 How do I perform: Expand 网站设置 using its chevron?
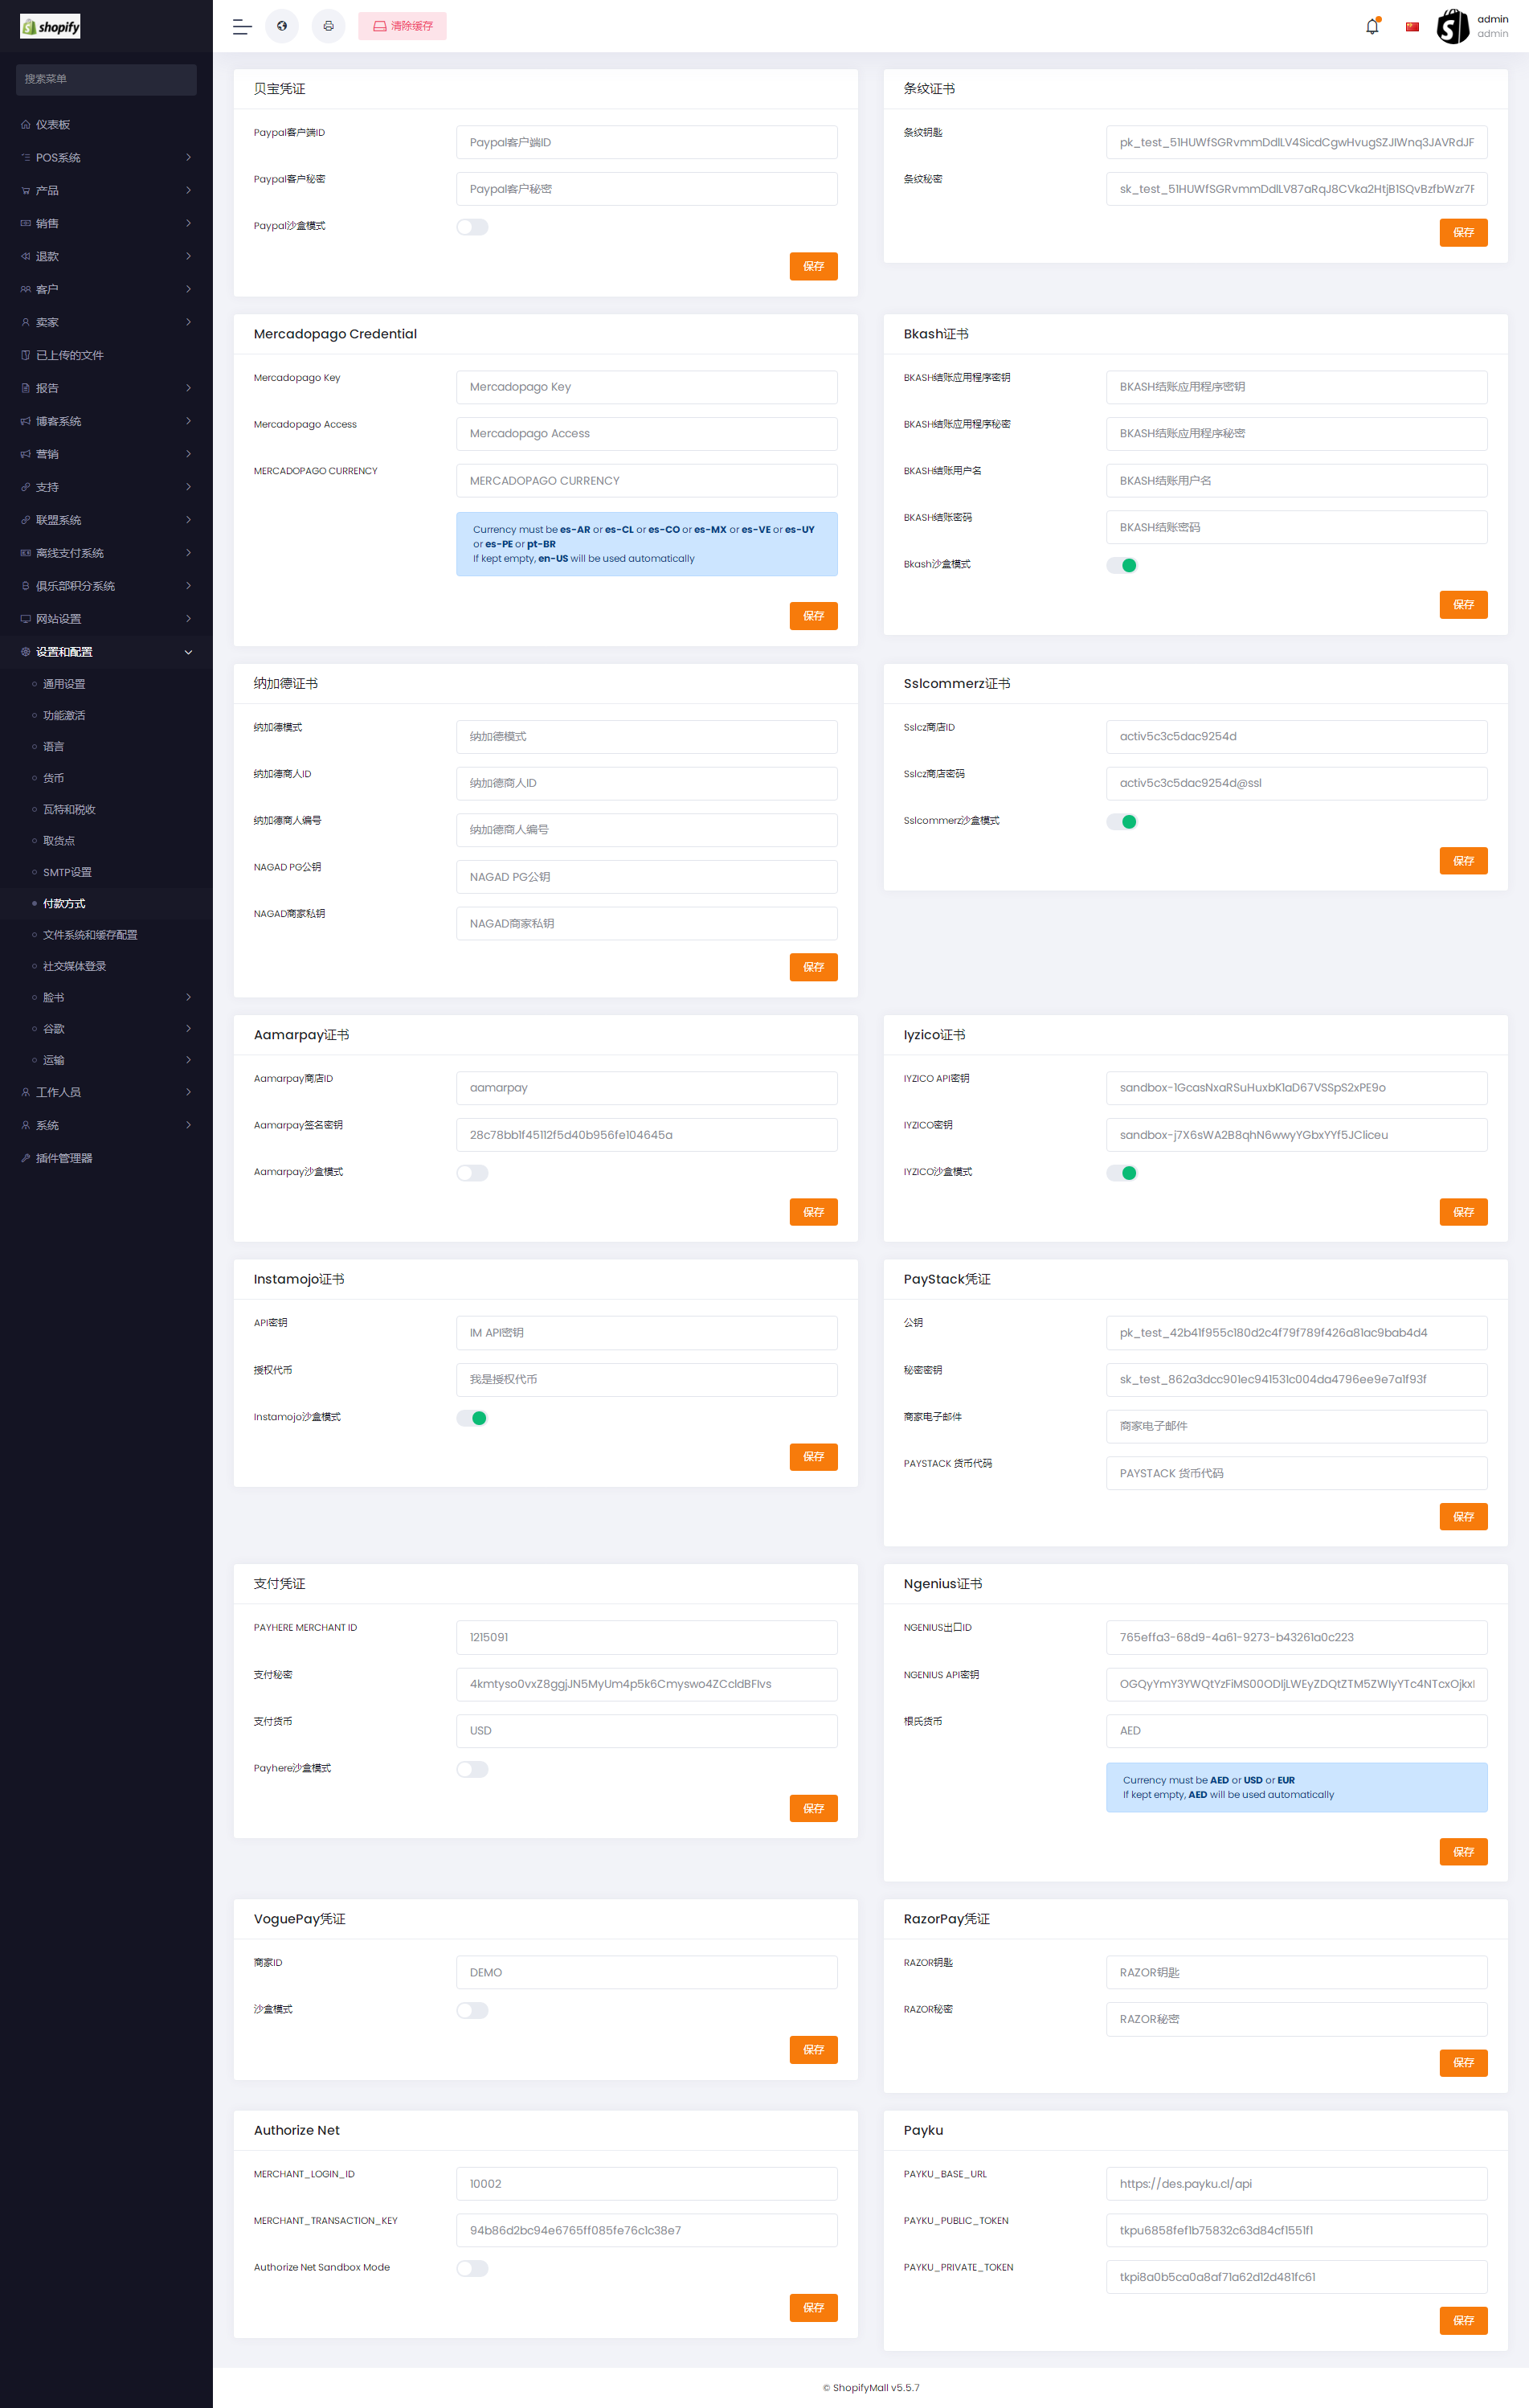coord(188,619)
